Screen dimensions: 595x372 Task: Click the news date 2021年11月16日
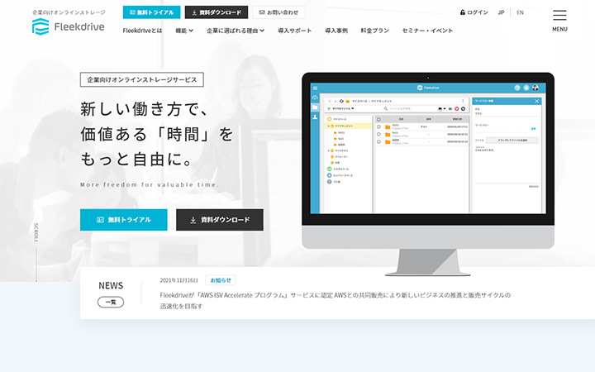(178, 280)
